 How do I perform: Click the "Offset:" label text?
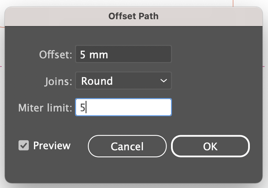[56, 55]
